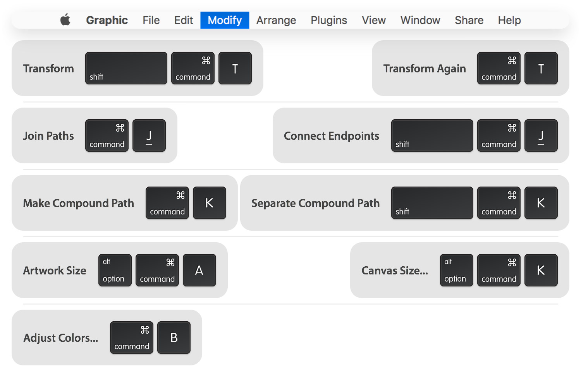
Task: Click the B key in Adjust Colors
Action: point(174,338)
